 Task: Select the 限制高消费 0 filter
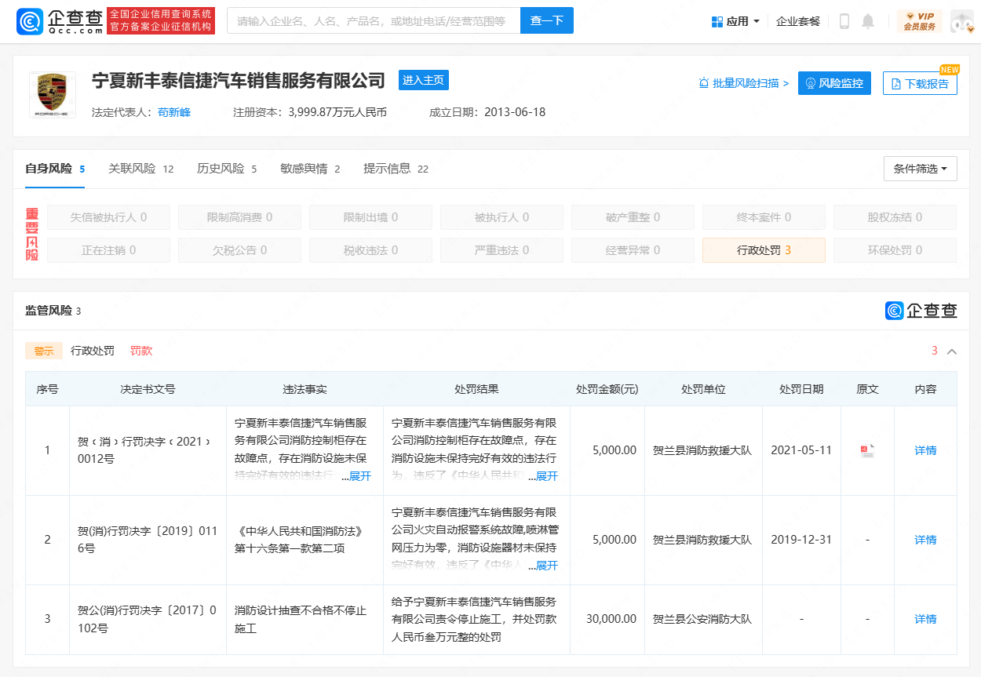click(239, 217)
